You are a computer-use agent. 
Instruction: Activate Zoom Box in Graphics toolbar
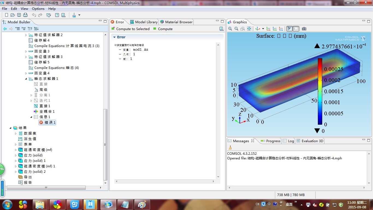pyautogui.click(x=243, y=29)
